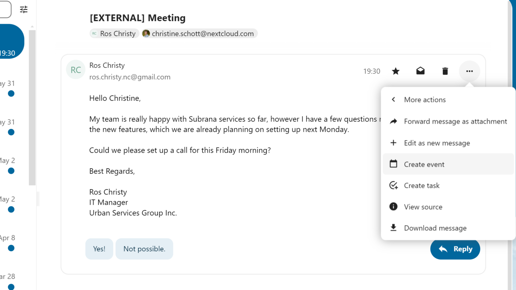The image size is (516, 290).
Task: Choose Edit as new message
Action: pos(437,143)
